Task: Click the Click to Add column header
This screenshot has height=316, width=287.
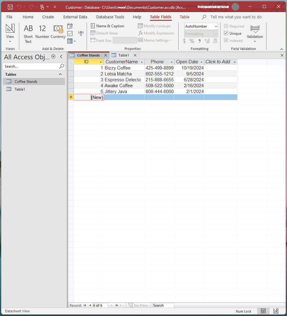Action: click(218, 62)
